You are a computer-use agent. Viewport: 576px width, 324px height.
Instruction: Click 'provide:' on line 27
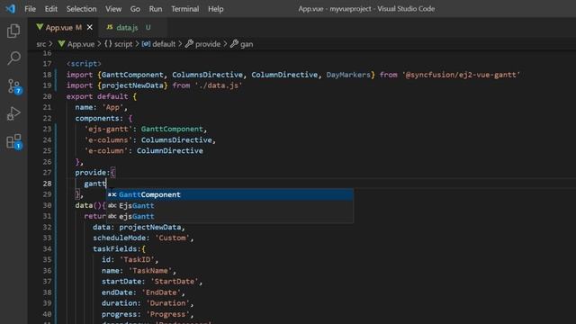pos(93,172)
